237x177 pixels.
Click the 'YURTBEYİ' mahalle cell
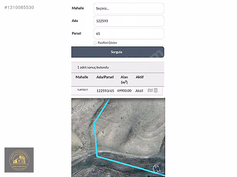tap(83, 90)
